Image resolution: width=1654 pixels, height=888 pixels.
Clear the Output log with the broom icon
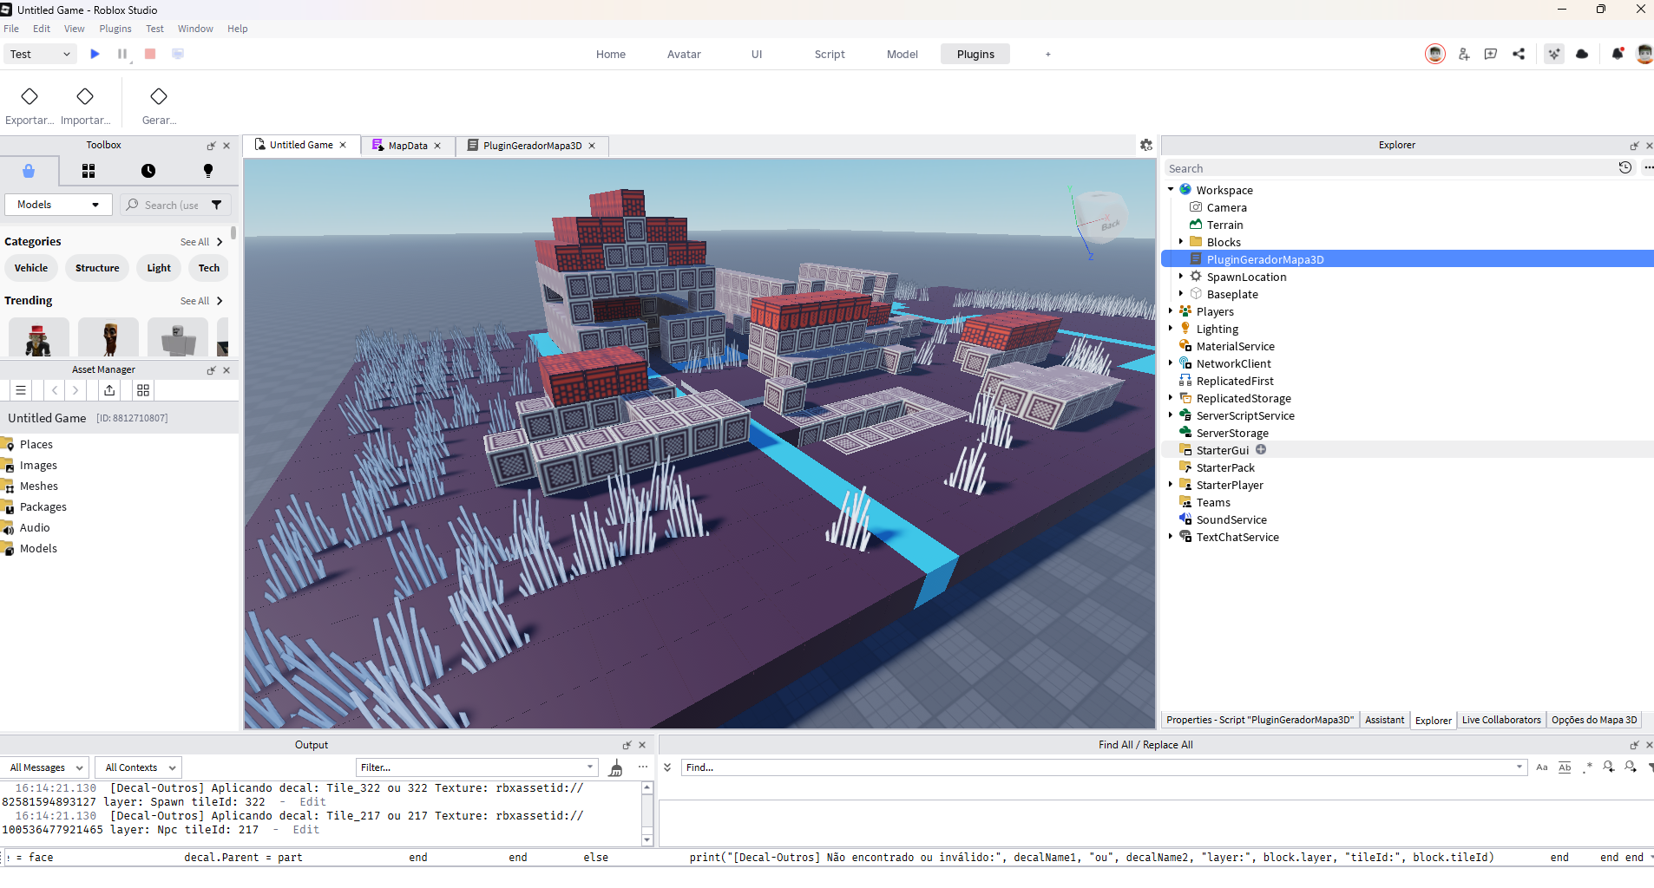[616, 767]
